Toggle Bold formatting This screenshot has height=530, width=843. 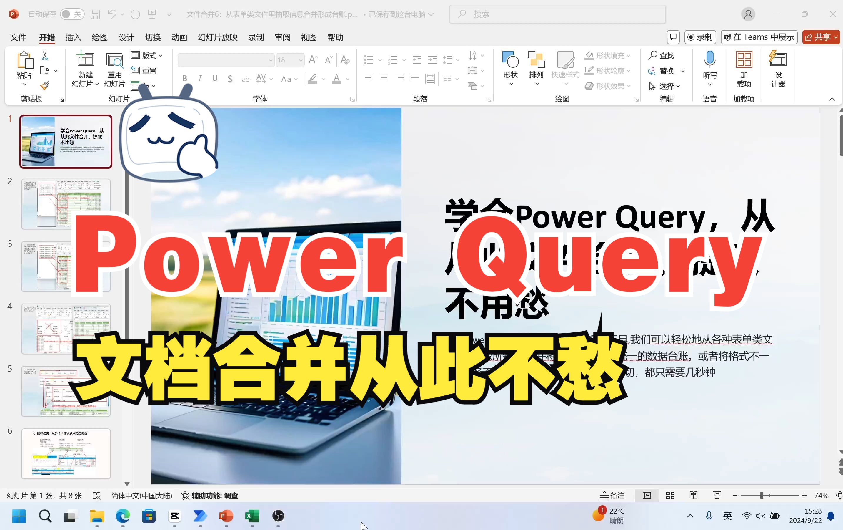coord(184,79)
